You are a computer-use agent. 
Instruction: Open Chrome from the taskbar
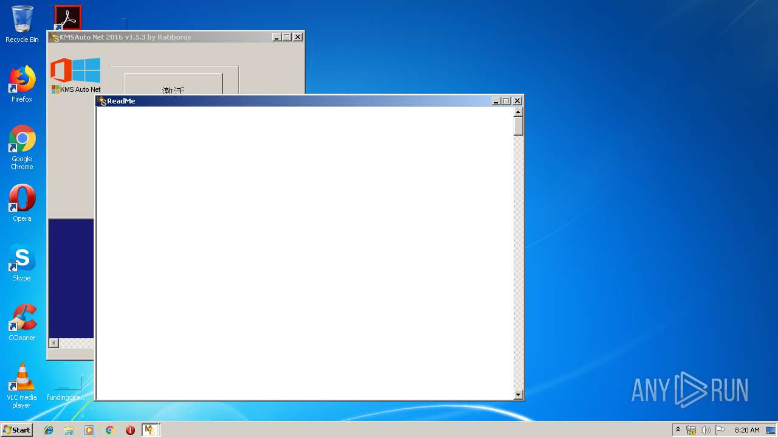[110, 430]
